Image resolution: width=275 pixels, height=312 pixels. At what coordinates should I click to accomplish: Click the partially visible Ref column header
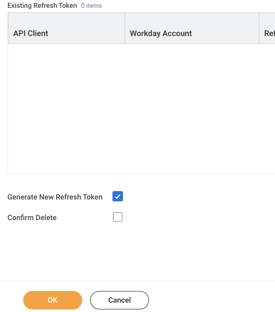269,33
